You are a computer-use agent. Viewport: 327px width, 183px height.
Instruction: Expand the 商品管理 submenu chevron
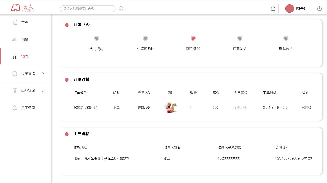pos(43,90)
